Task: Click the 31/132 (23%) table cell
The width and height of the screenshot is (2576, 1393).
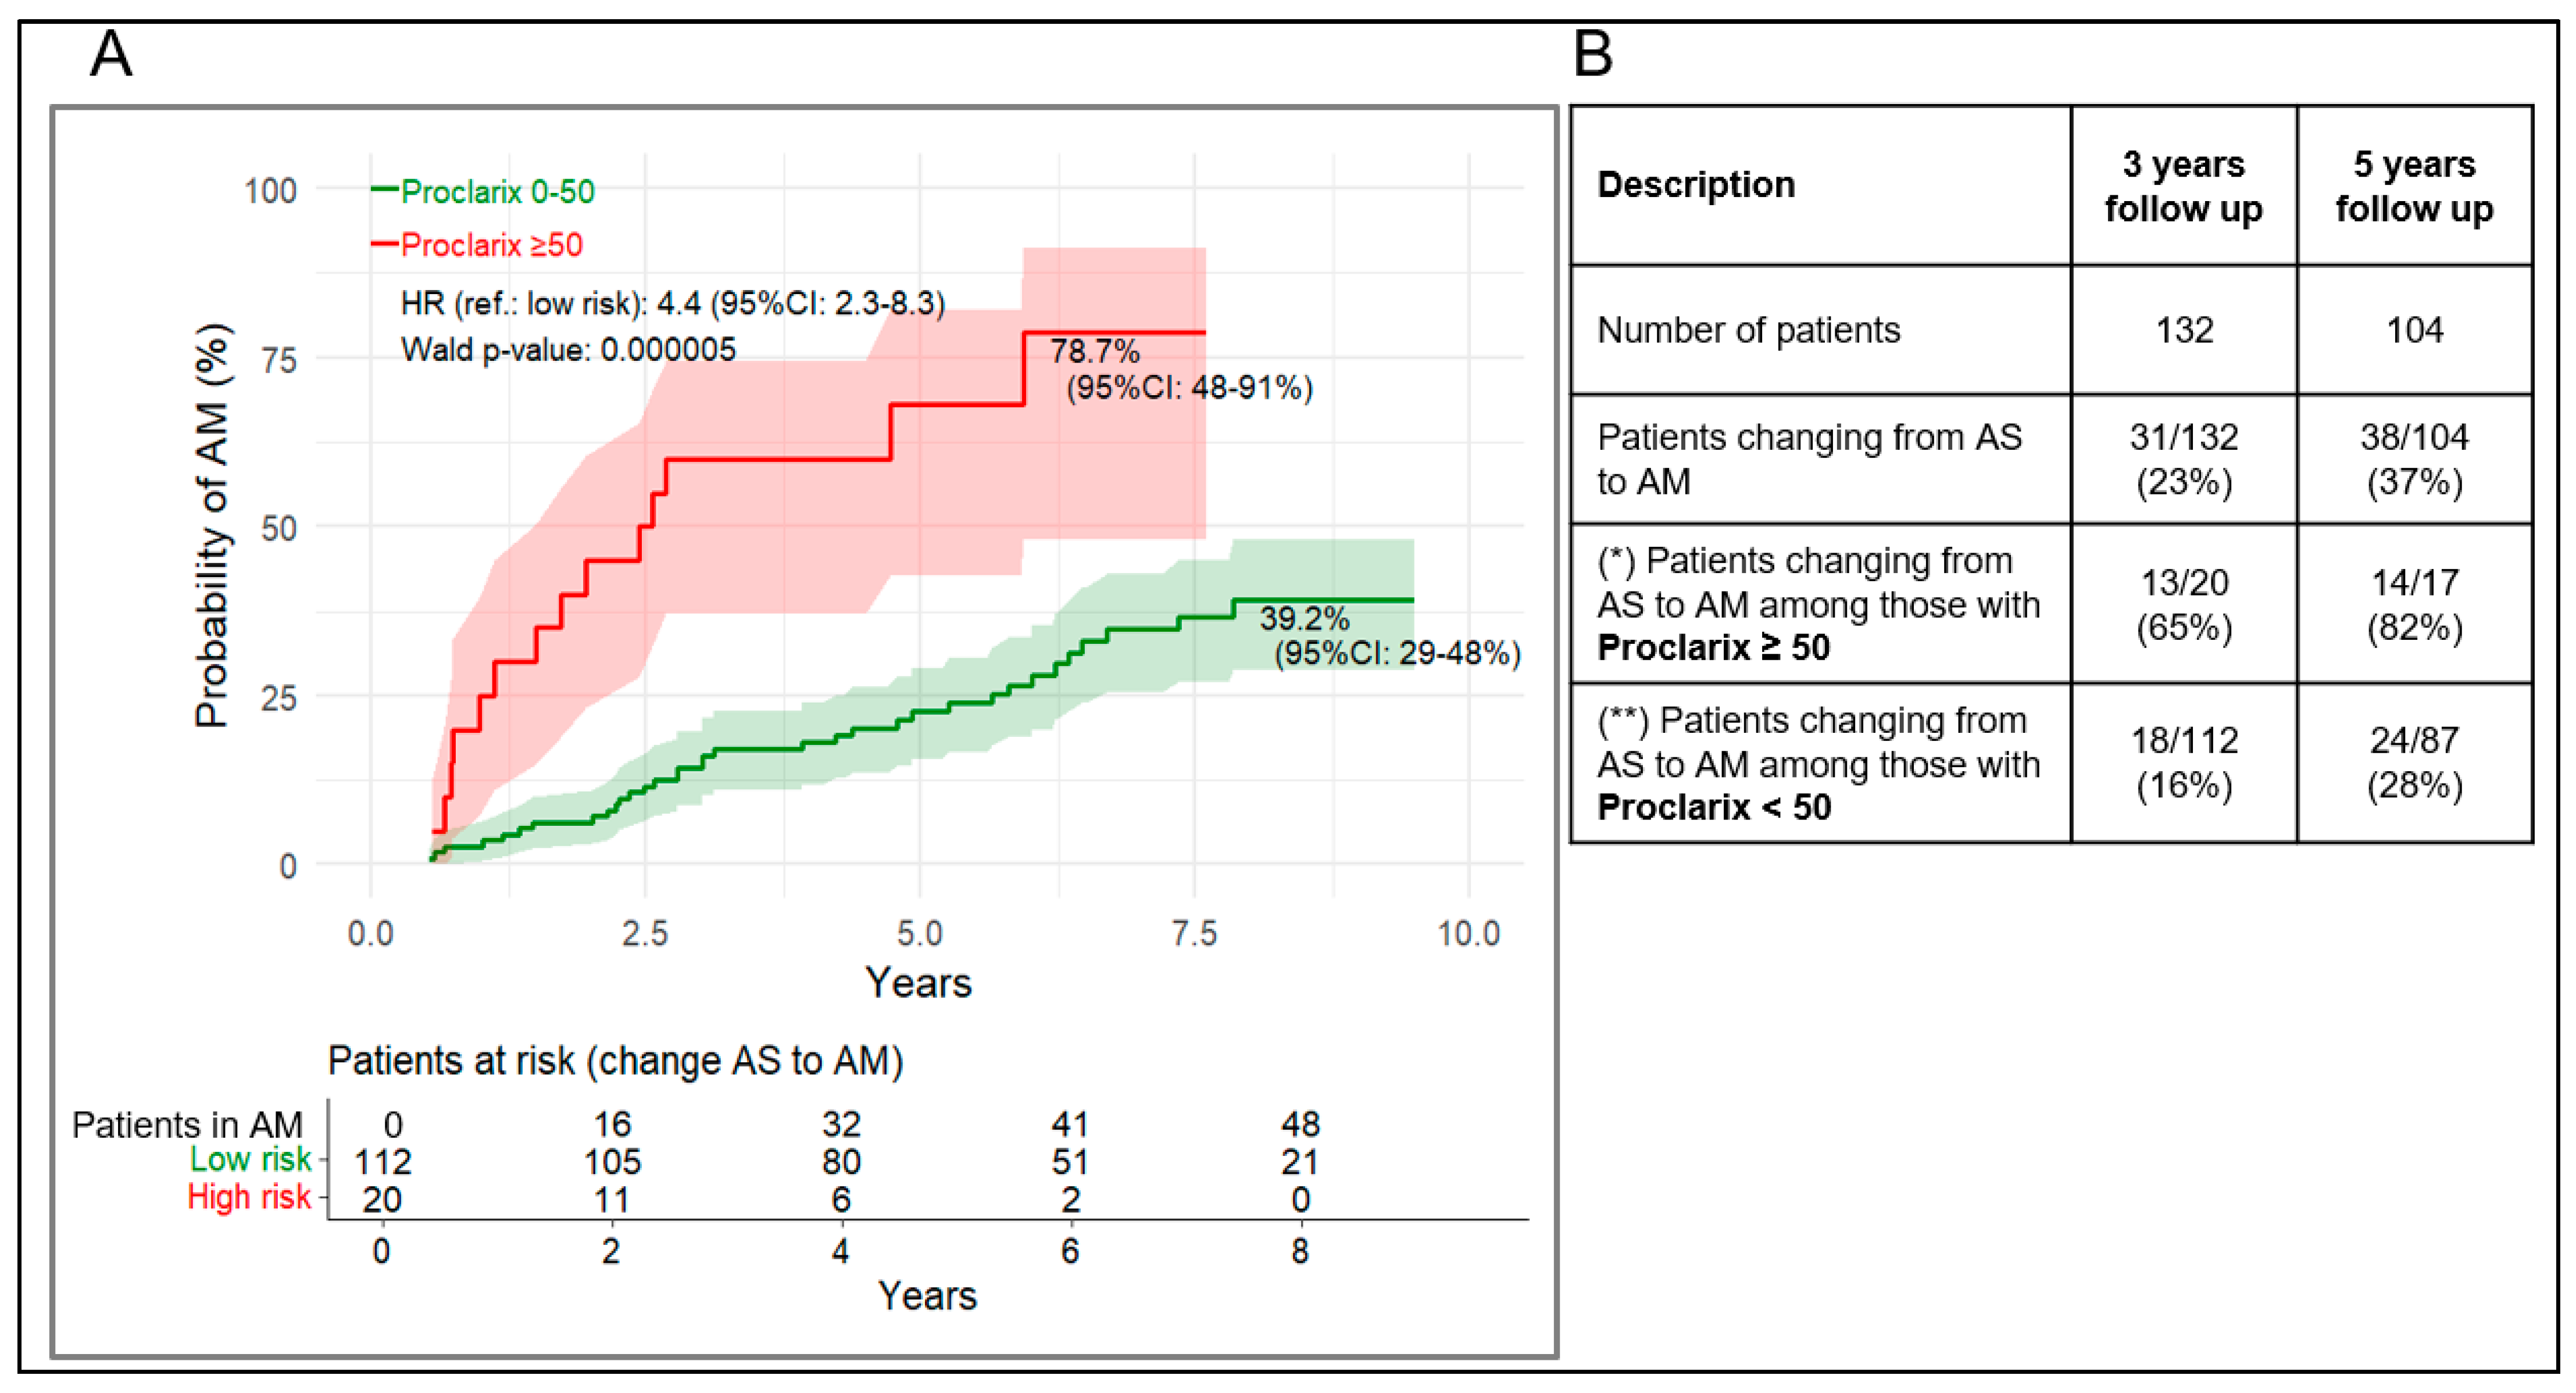Action: pos(2184,459)
